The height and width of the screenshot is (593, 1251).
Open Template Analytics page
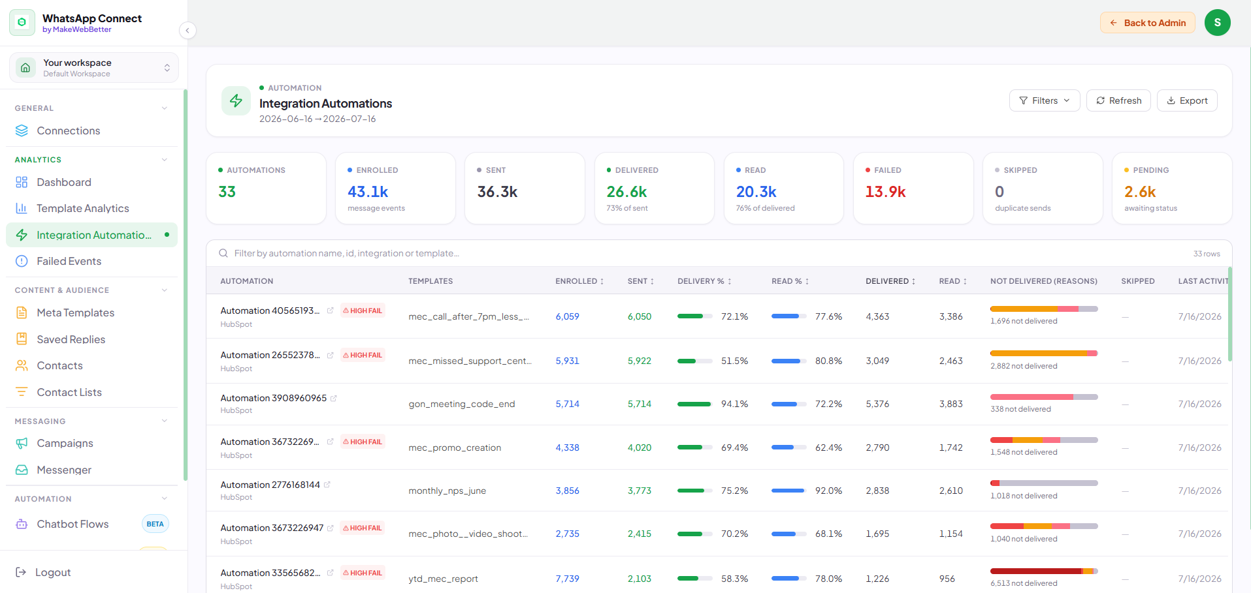coord(91,208)
